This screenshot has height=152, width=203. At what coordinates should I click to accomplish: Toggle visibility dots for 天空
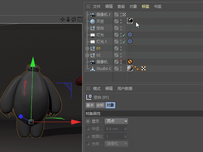121,21
